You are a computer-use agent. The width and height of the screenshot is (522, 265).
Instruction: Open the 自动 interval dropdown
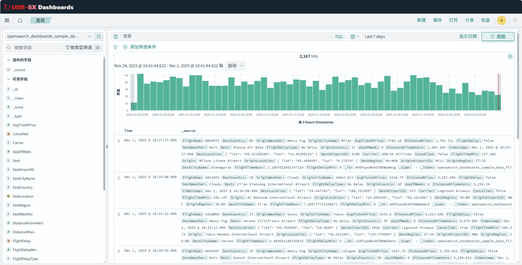coord(235,66)
